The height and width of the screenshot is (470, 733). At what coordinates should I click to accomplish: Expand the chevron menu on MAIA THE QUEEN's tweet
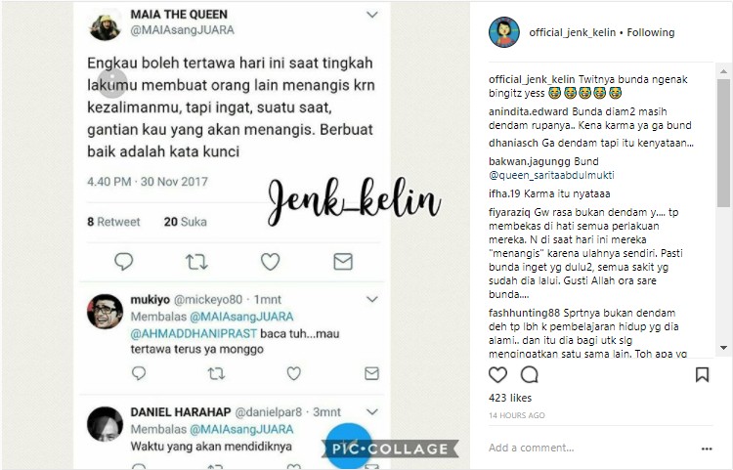[372, 15]
